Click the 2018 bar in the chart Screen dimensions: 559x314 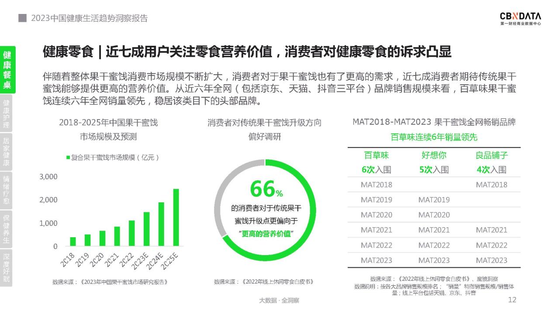tap(73, 242)
